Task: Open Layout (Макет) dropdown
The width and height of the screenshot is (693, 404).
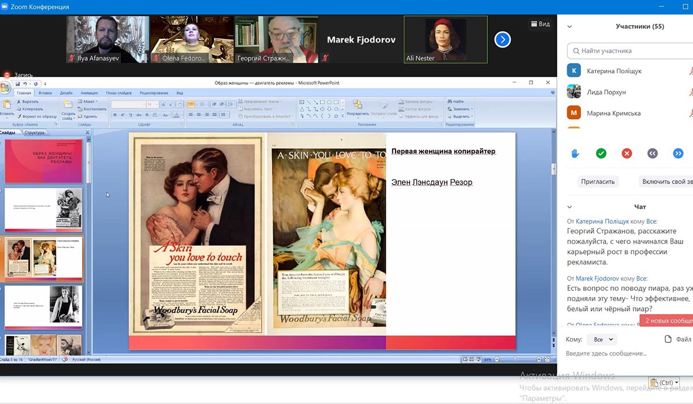Action: (87, 102)
